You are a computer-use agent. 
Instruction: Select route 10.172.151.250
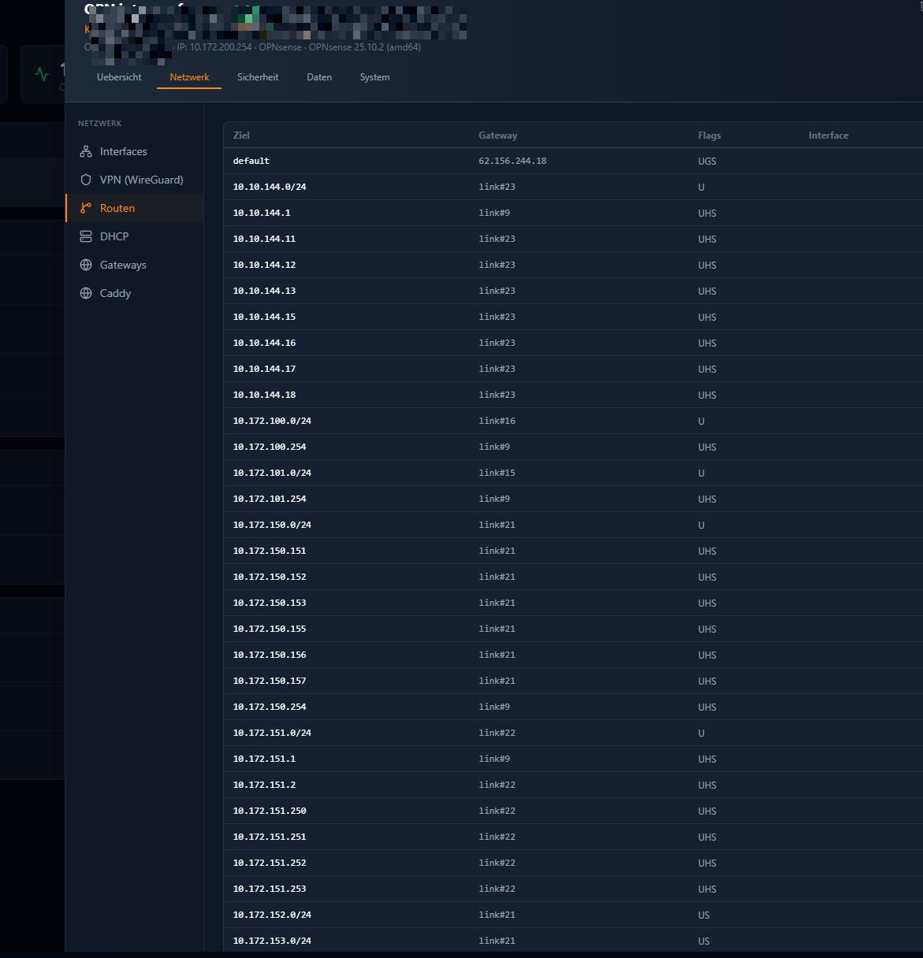tap(573, 811)
